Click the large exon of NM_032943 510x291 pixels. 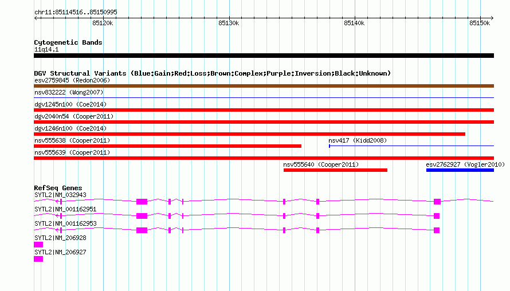(x=142, y=202)
